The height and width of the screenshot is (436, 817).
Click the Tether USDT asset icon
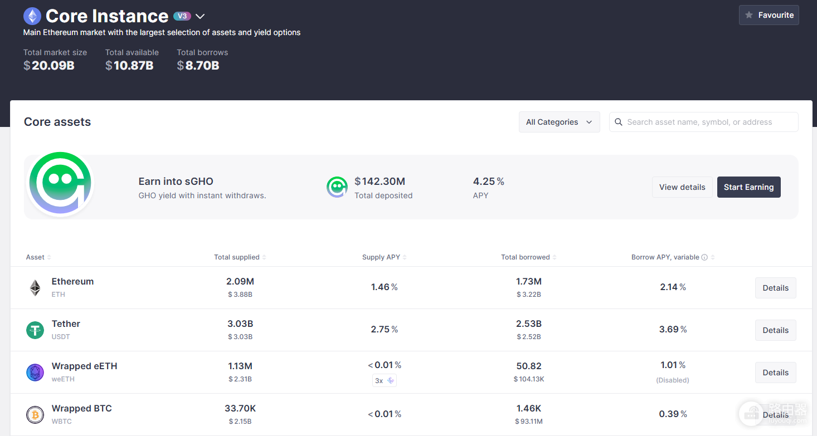pos(35,330)
